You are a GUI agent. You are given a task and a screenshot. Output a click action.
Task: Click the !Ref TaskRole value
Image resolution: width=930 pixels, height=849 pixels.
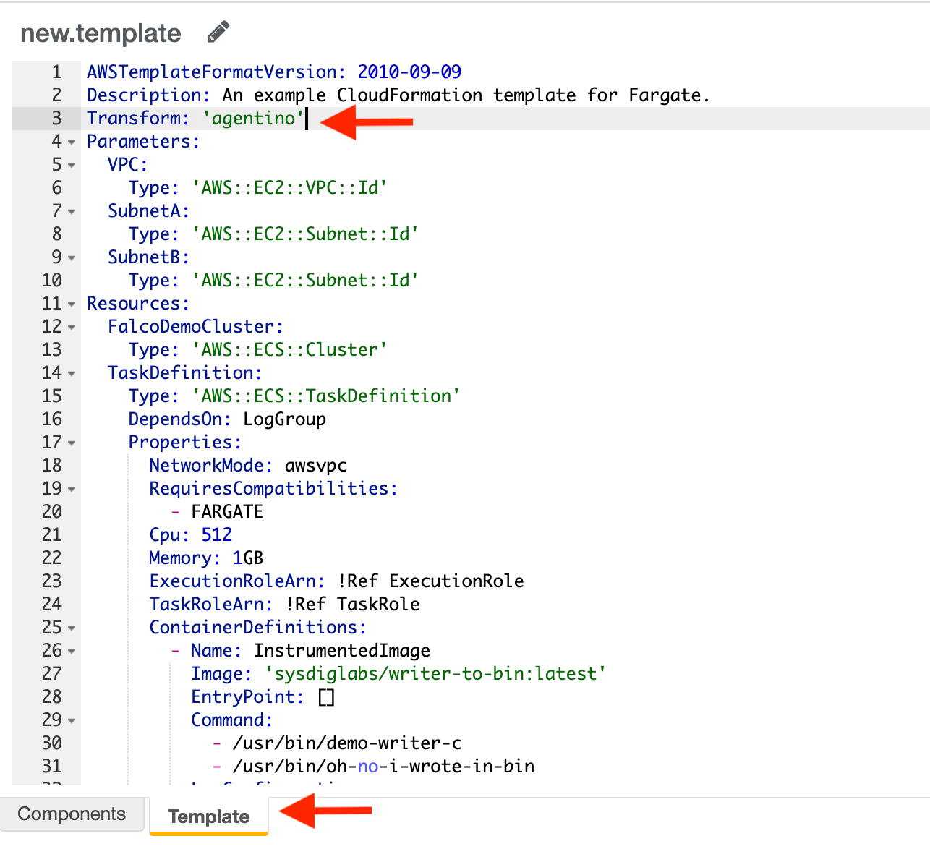coord(352,604)
